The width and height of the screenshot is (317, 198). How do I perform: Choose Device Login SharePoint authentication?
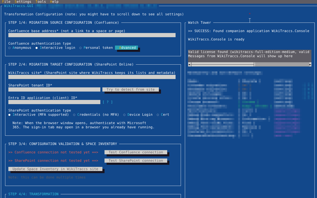click(x=138, y=115)
